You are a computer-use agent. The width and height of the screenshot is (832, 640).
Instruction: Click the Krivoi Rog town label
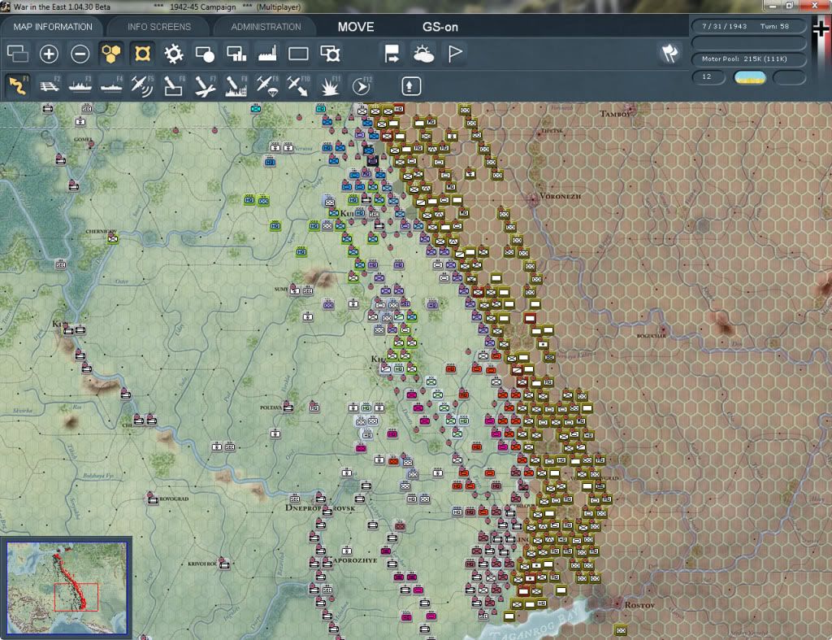coord(202,564)
